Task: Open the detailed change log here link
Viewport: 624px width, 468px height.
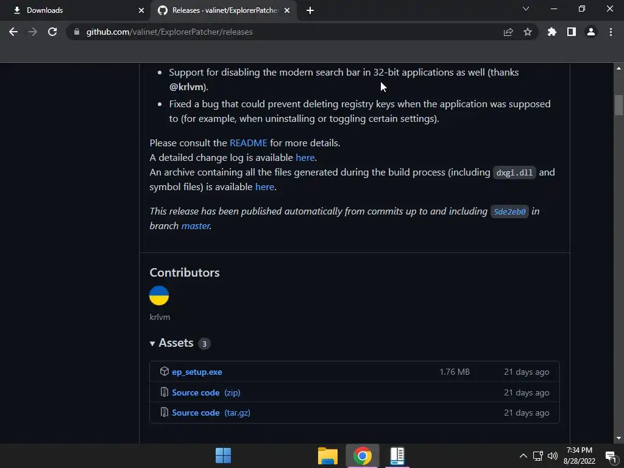Action: [x=305, y=158]
